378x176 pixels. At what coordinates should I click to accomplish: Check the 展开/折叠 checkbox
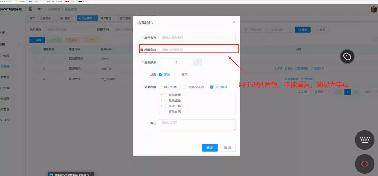click(160, 87)
